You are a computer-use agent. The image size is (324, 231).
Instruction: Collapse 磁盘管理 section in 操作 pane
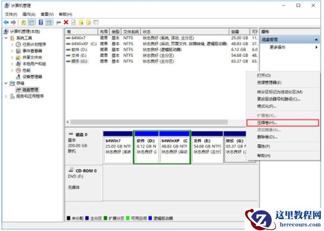pos(316,39)
